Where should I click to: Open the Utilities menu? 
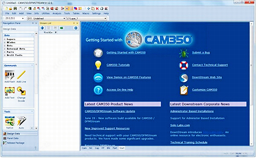(x=46, y=13)
